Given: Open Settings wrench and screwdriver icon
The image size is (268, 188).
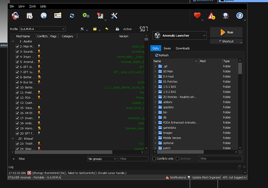Looking at the screenshot, I should (x=114, y=16).
